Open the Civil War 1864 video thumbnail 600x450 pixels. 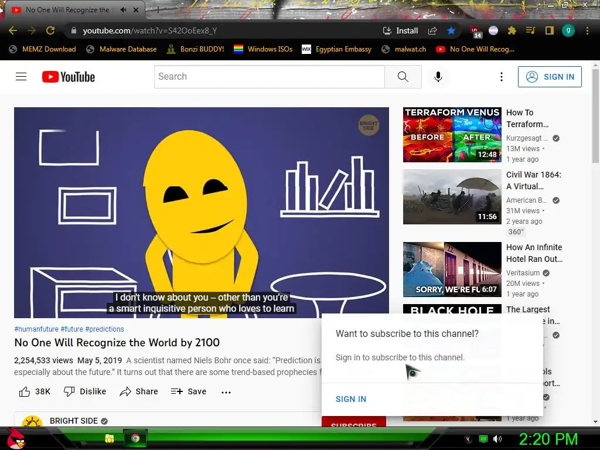tap(452, 197)
